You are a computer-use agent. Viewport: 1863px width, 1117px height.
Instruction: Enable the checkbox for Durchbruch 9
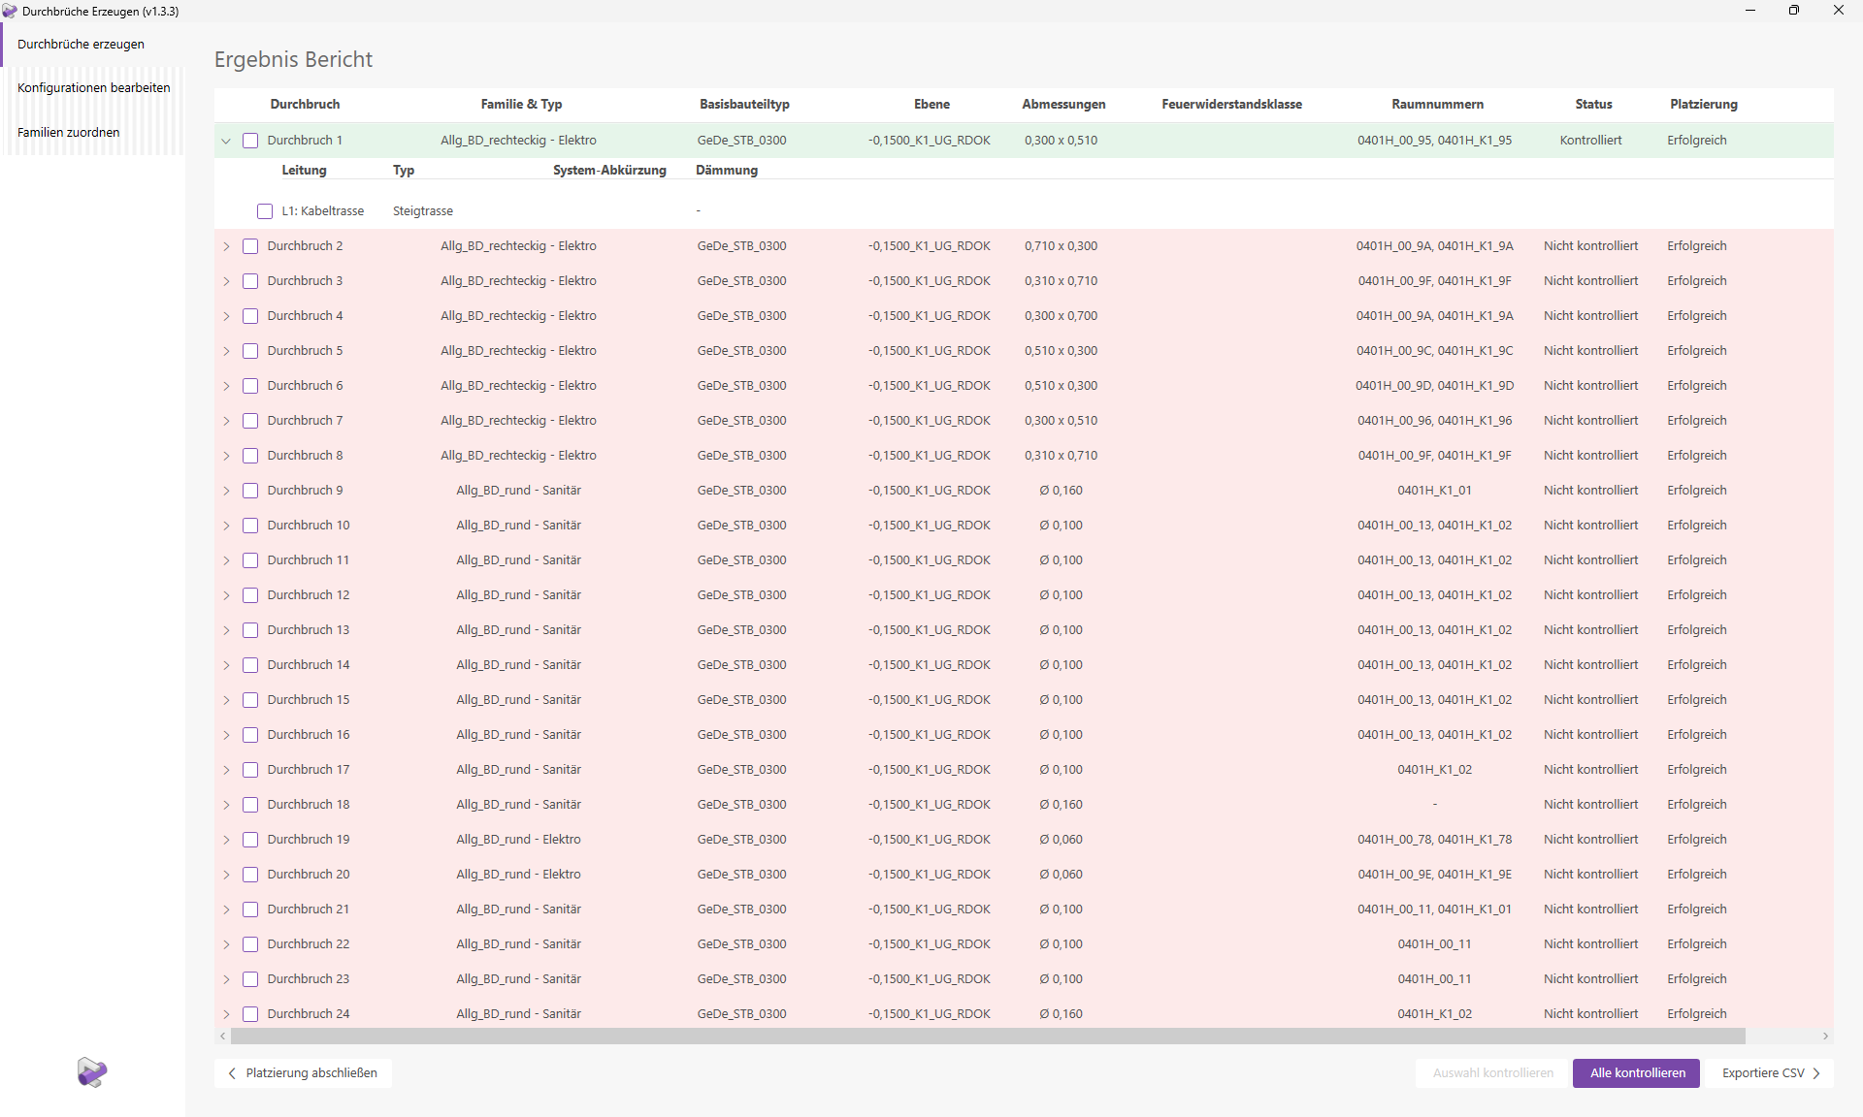tap(251, 491)
